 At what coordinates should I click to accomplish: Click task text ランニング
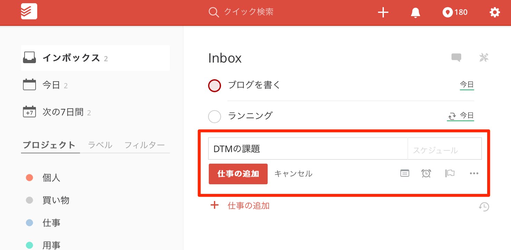[x=250, y=116]
